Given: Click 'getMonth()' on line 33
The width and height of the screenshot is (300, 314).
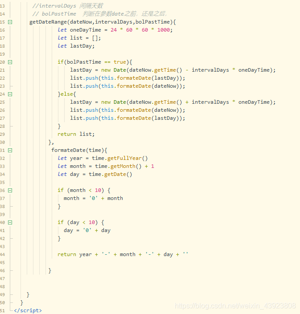Looking at the screenshot, I should tap(126, 166).
